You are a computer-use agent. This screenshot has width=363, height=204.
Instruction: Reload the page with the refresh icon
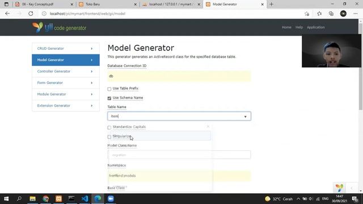click(x=31, y=14)
